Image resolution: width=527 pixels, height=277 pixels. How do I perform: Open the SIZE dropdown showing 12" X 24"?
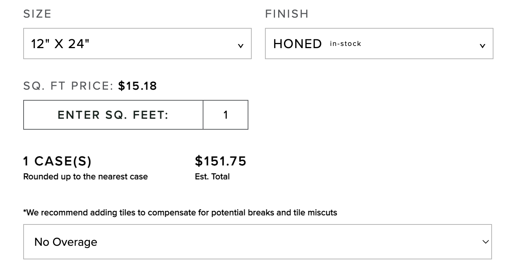[137, 43]
